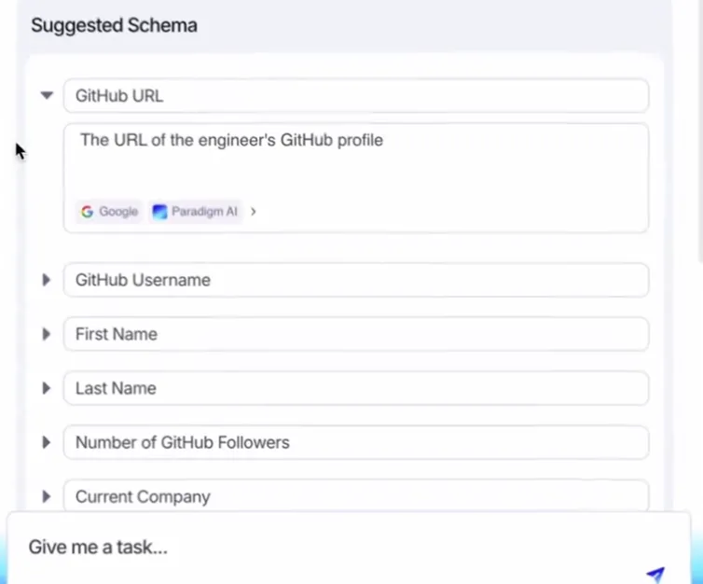Send the task with paper plane icon

[x=655, y=574]
